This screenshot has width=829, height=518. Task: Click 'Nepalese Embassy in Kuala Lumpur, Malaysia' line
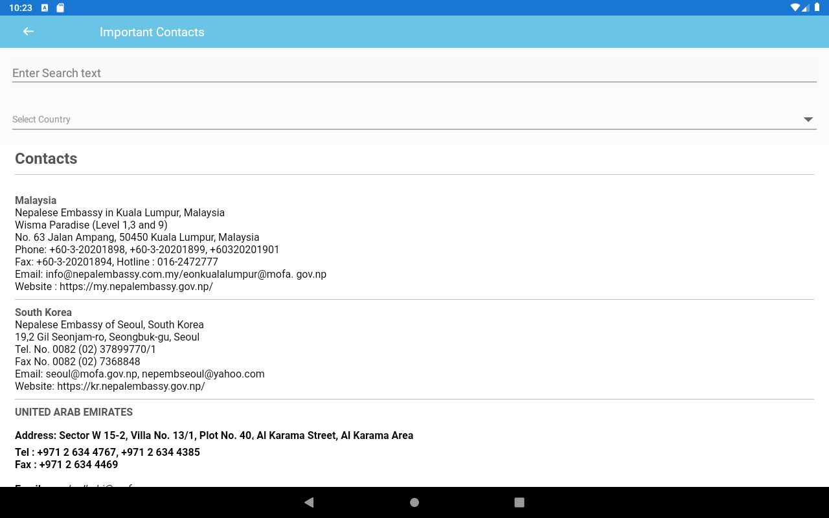tap(120, 213)
